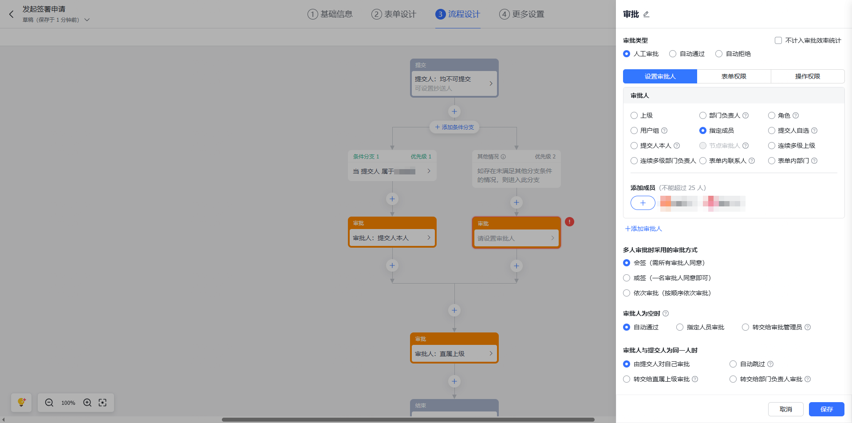Enable 不计入审批效率统计 checkbox
The height and width of the screenshot is (423, 852).
point(778,40)
